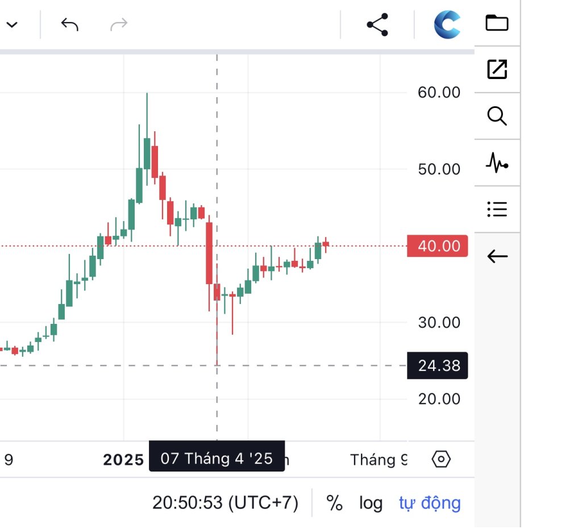Click the 40.00 red price label
The width and height of the screenshot is (582, 529).
(x=437, y=246)
